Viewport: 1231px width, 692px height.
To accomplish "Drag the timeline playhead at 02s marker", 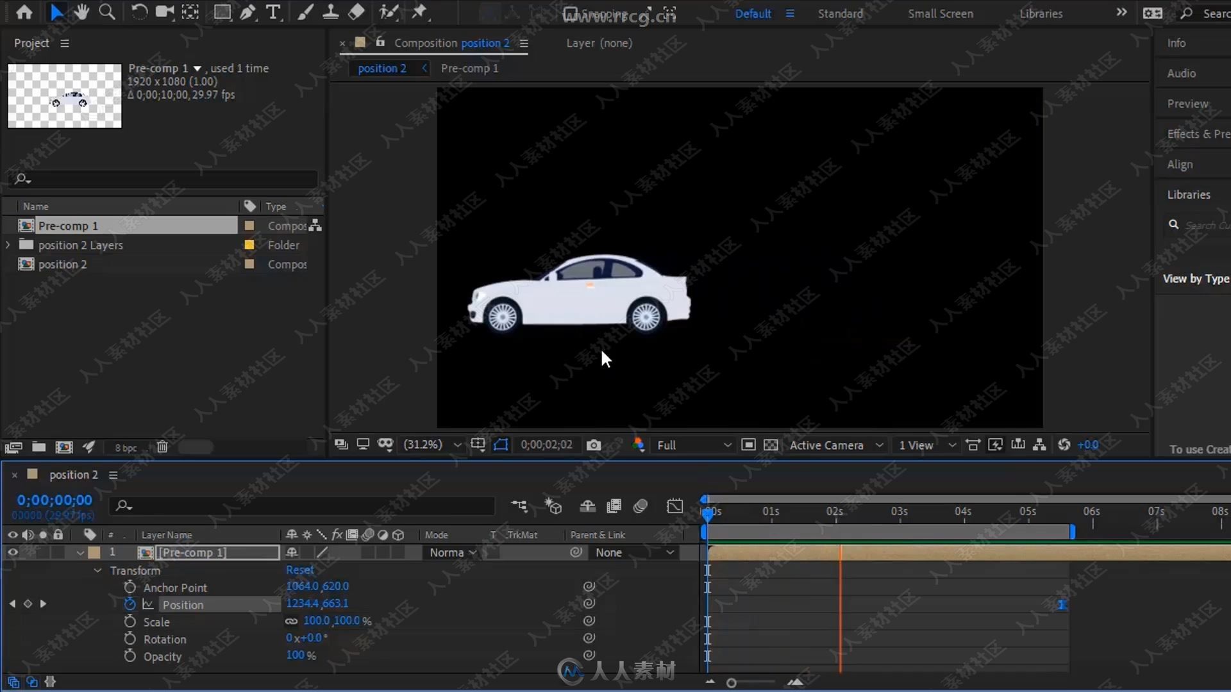I will pyautogui.click(x=835, y=511).
